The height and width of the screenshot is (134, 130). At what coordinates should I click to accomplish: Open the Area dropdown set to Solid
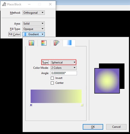(34, 23)
